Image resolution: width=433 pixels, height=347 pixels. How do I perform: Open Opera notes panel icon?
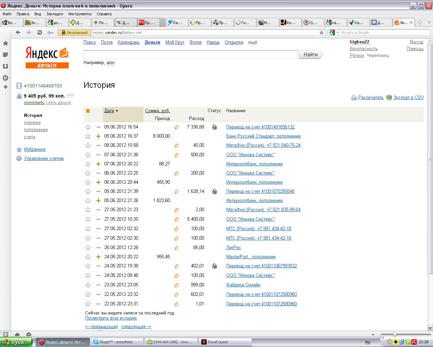click(x=5, y=55)
